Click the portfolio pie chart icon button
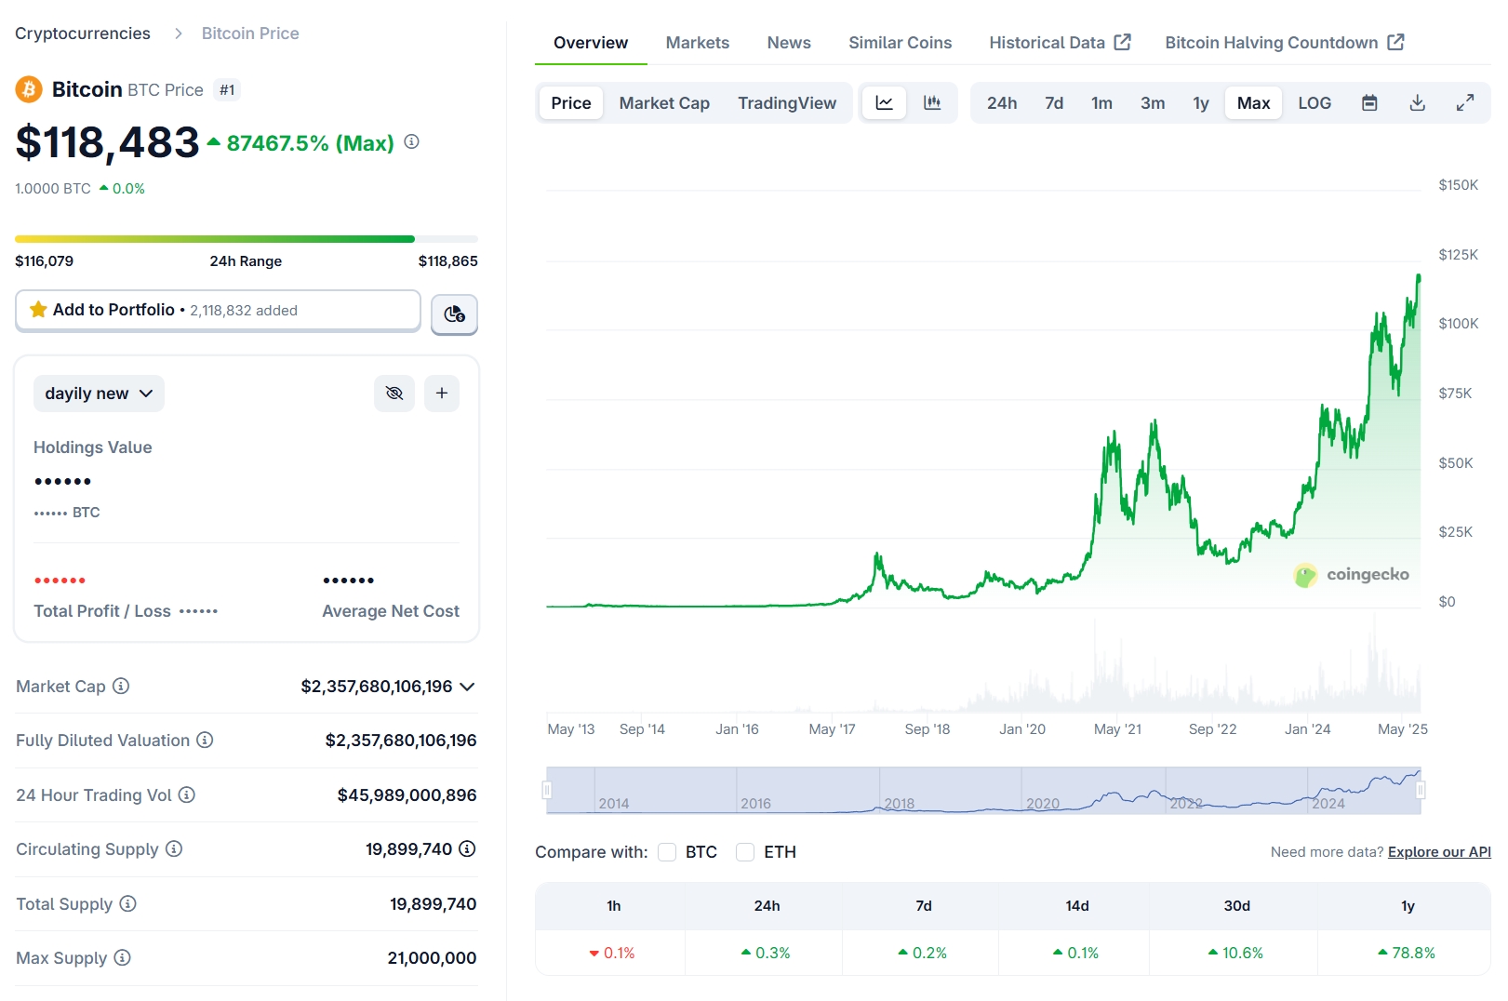Image resolution: width=1508 pixels, height=1001 pixels. pyautogui.click(x=454, y=314)
